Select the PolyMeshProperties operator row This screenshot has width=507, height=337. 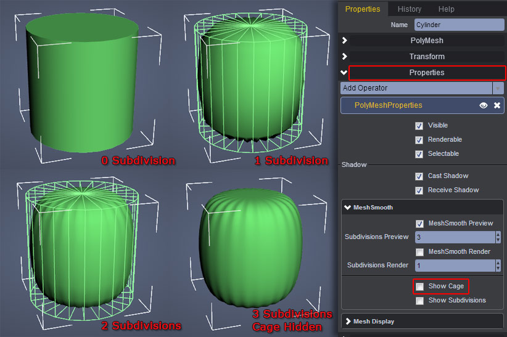[x=422, y=105]
